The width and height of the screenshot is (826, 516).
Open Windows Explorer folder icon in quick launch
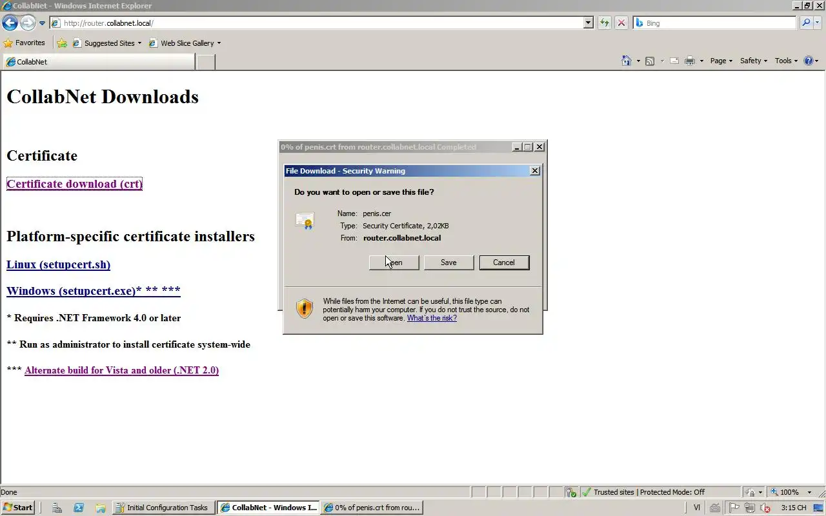click(100, 508)
